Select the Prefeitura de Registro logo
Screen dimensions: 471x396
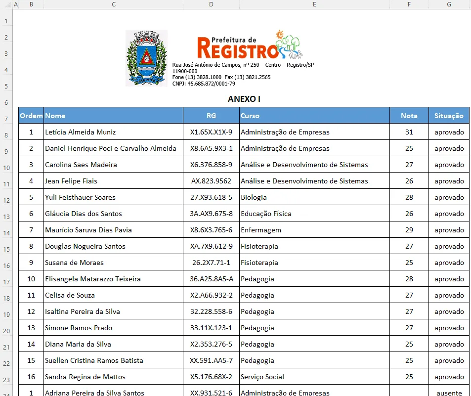[x=250, y=44]
